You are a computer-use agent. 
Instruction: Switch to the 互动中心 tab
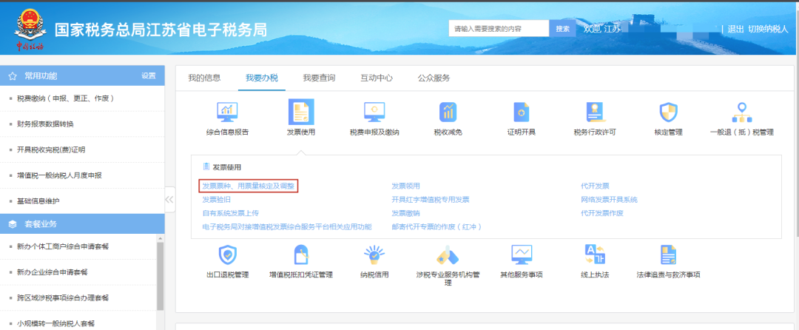coord(377,78)
